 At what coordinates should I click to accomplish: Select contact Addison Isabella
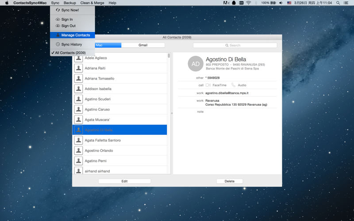tap(119, 89)
